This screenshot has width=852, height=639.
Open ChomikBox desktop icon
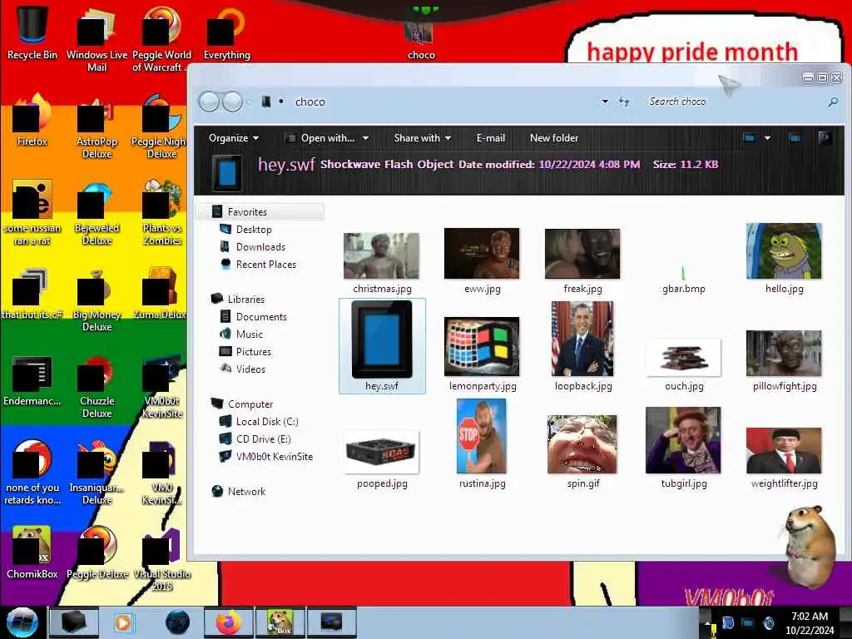[x=32, y=552]
